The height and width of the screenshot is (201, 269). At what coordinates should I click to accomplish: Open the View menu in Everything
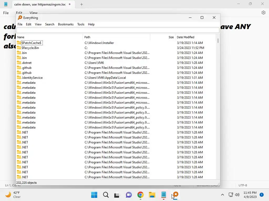pyautogui.click(x=38, y=24)
